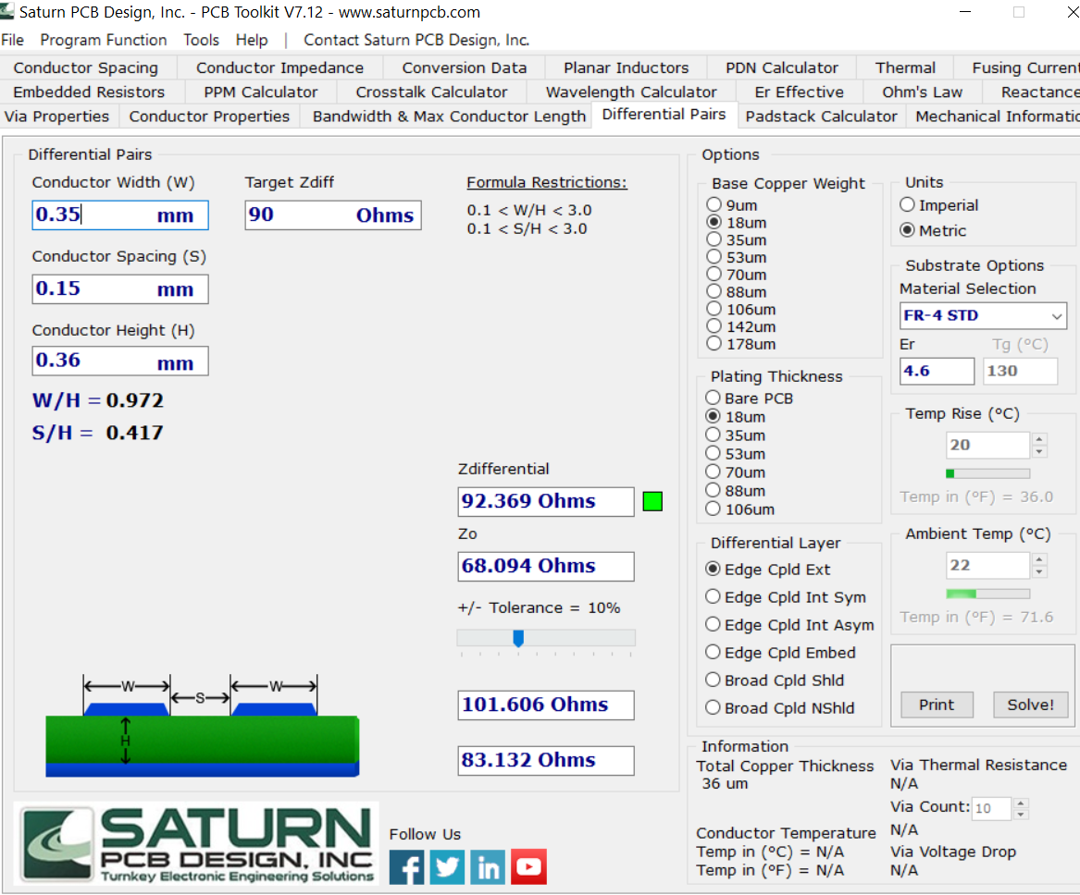Decrease Via Count with down arrow
This screenshot has height=895, width=1080.
(1022, 815)
